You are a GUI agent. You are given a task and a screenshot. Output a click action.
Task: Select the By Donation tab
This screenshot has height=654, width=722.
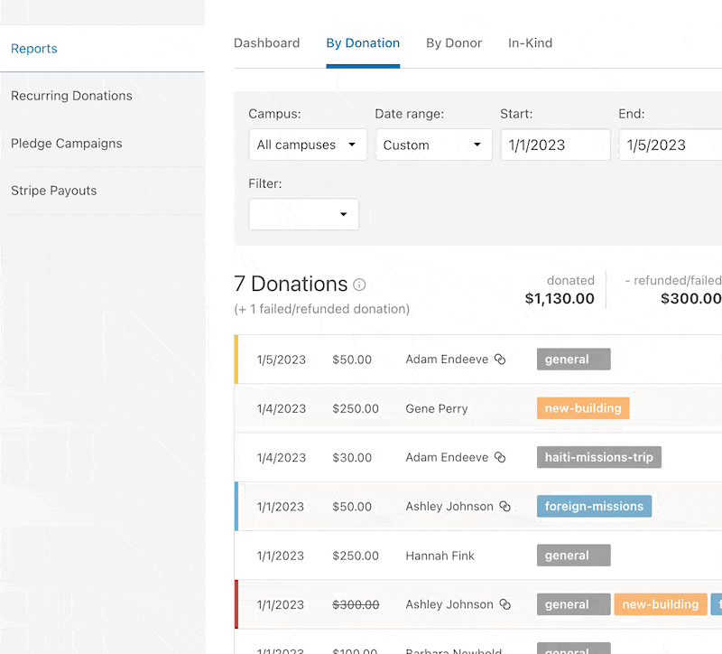point(363,42)
